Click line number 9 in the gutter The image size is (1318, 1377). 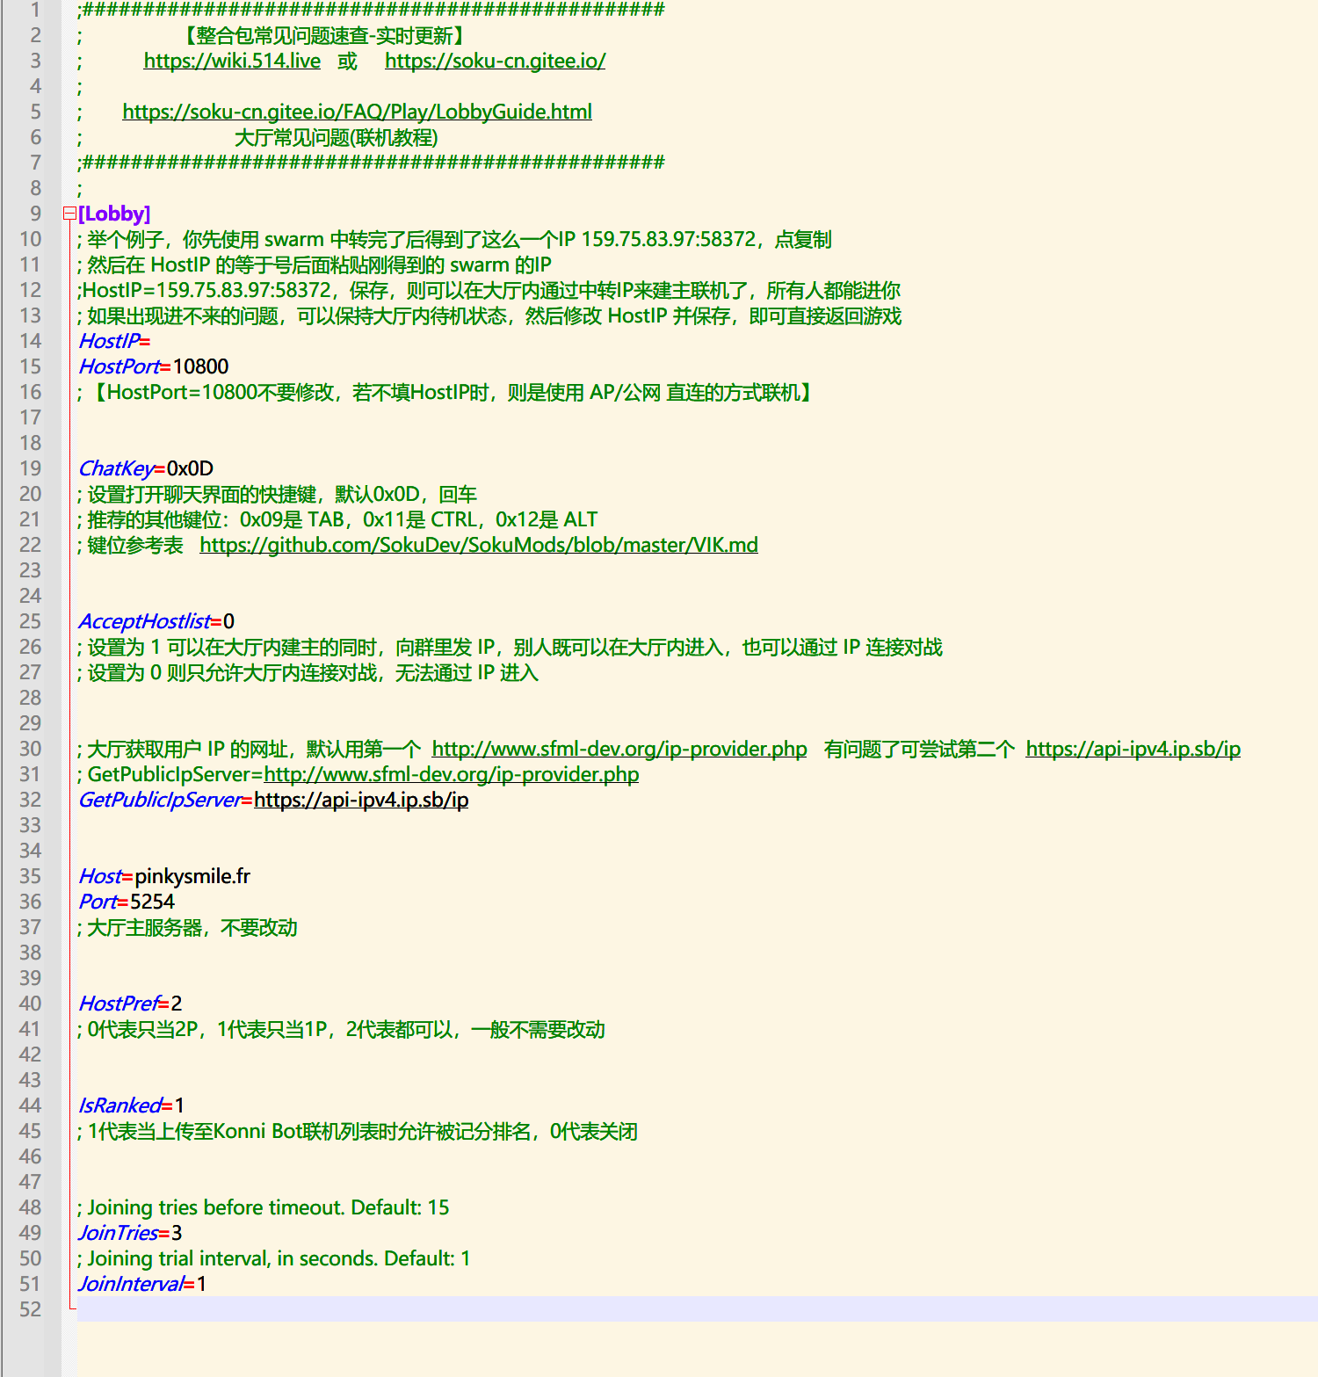point(35,214)
